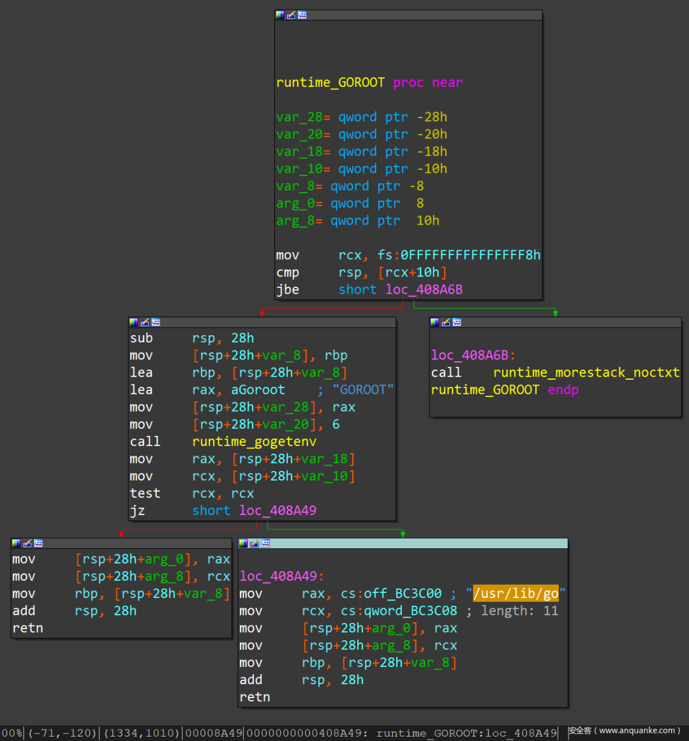Open color picker icon on loc_408A6B block
Screen dimensions: 689x741
coord(435,322)
